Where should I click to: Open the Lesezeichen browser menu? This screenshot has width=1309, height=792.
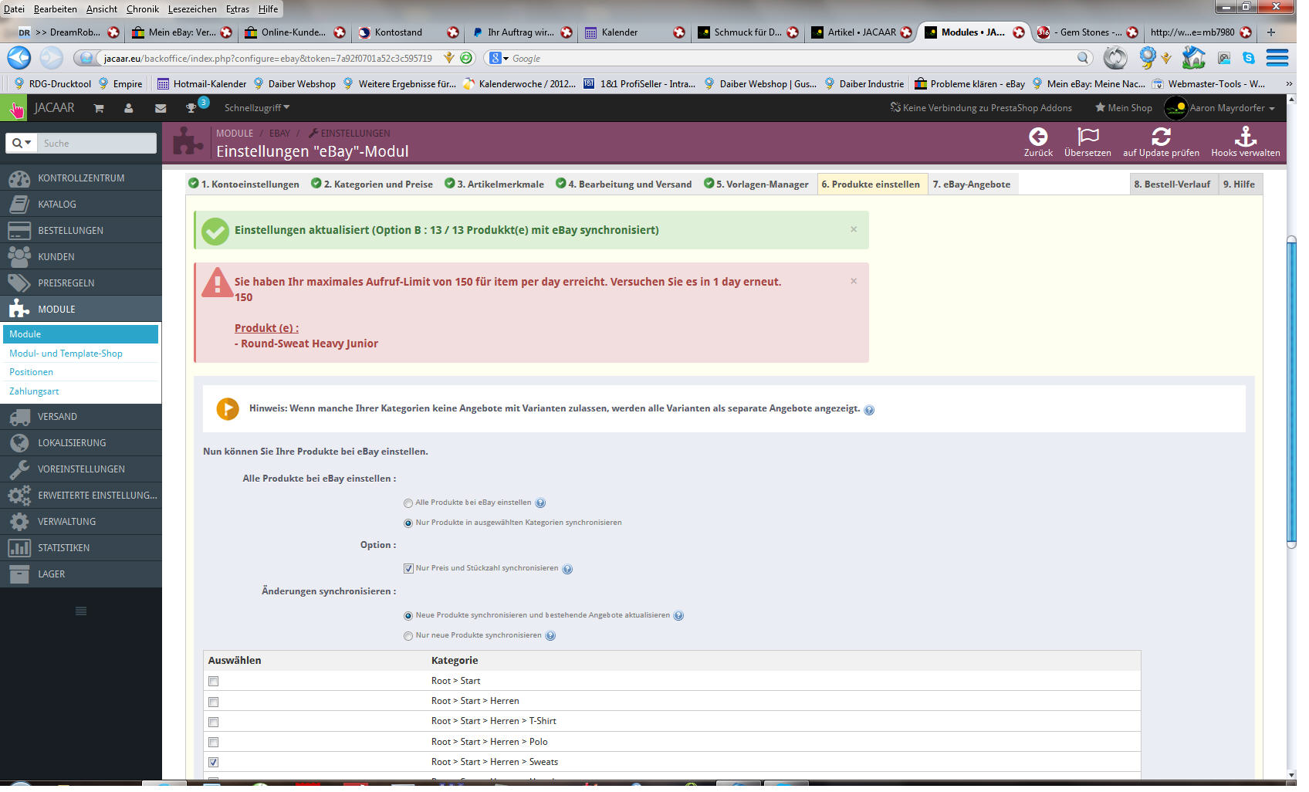(x=192, y=9)
